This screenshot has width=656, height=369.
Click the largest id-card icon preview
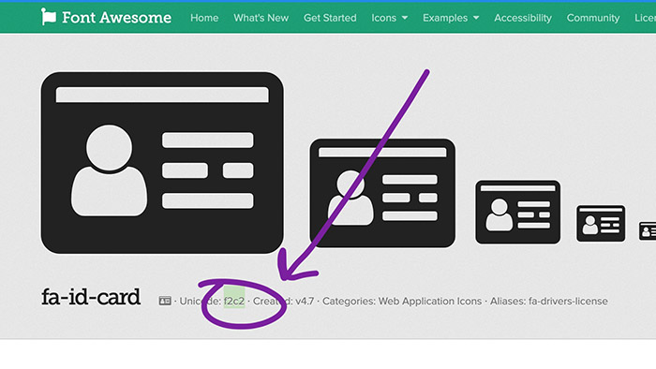click(x=162, y=163)
